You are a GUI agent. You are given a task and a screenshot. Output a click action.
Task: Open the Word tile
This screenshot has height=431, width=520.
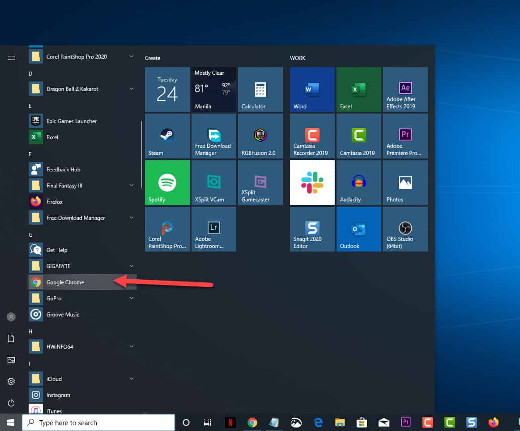312,90
